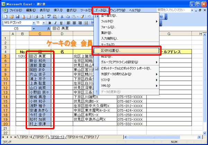
Task: Toggle Italic formatting
Action: point(55,23)
